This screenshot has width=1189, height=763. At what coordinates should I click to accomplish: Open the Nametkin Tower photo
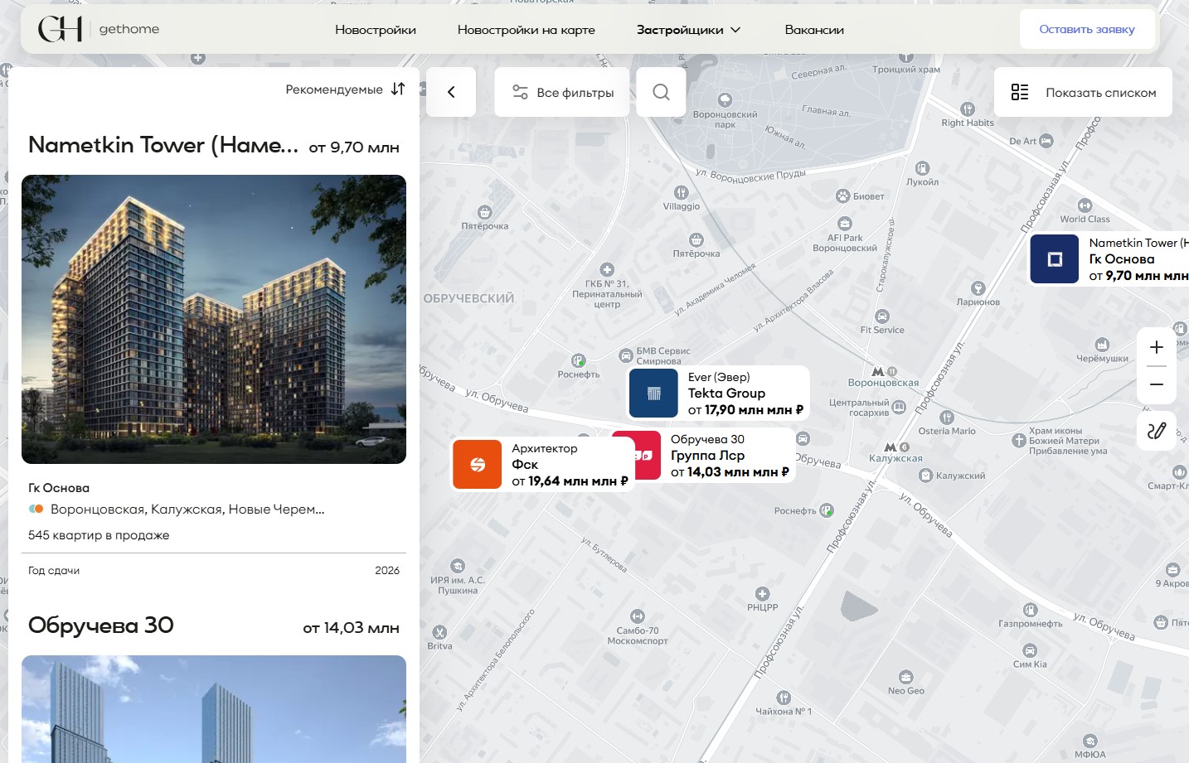[214, 319]
